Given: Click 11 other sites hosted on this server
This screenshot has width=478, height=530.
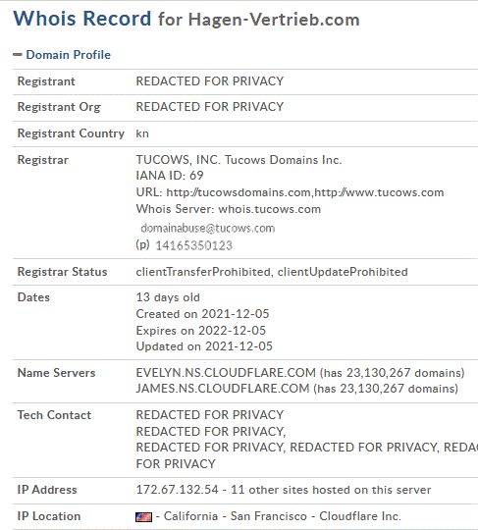Looking at the screenshot, I should pos(331,490).
